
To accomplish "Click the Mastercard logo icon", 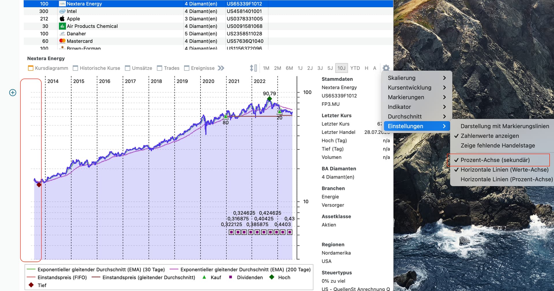I will click(x=62, y=41).
